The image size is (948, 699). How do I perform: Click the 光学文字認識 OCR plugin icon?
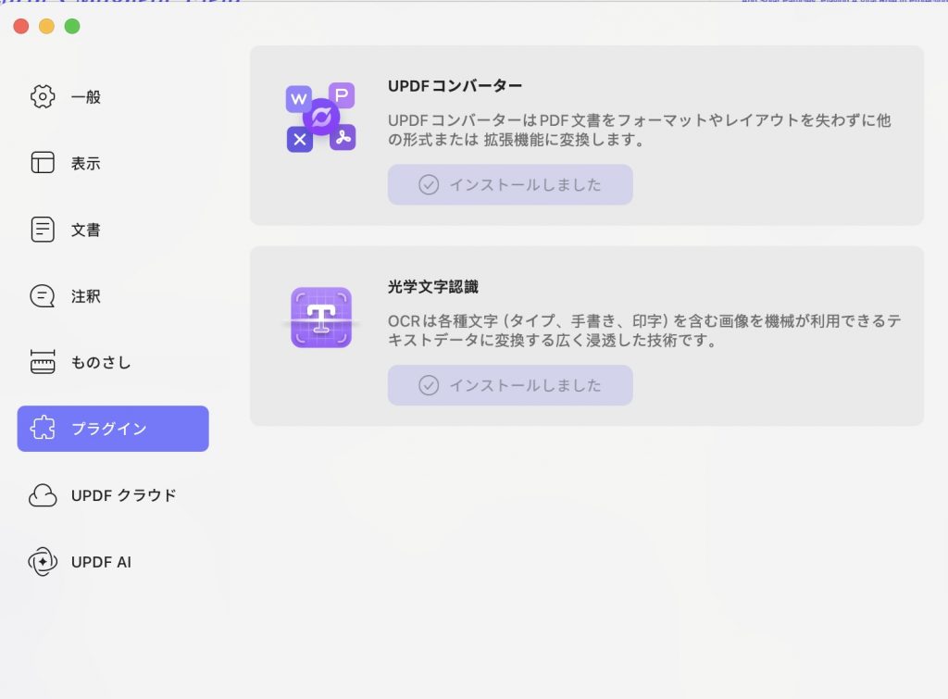(321, 318)
